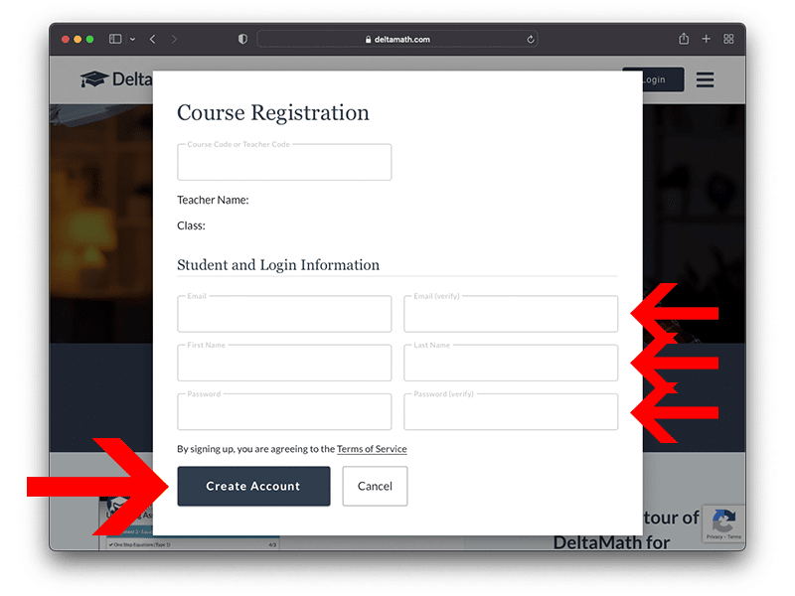Click the Safari sidebar toggle icon

tap(115, 39)
